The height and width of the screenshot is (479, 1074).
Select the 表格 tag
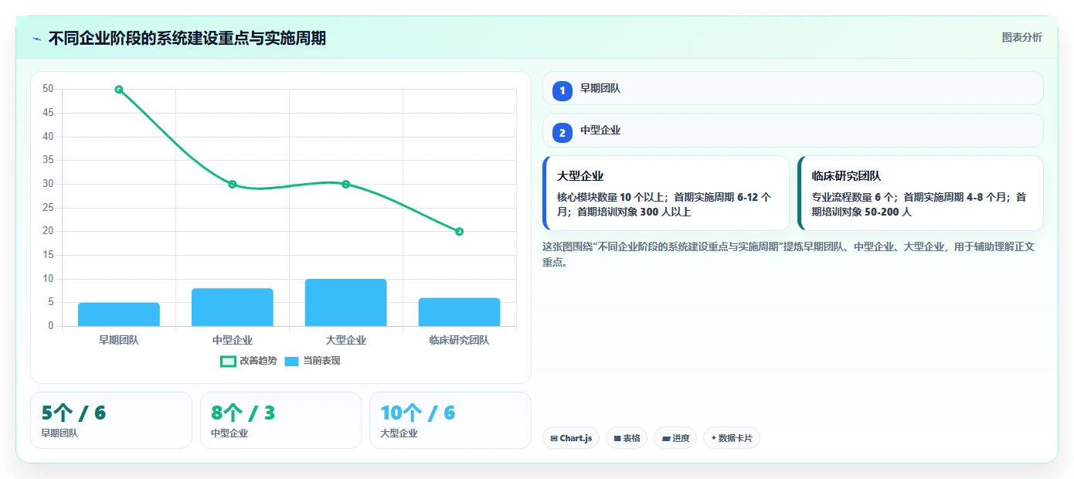coord(627,438)
